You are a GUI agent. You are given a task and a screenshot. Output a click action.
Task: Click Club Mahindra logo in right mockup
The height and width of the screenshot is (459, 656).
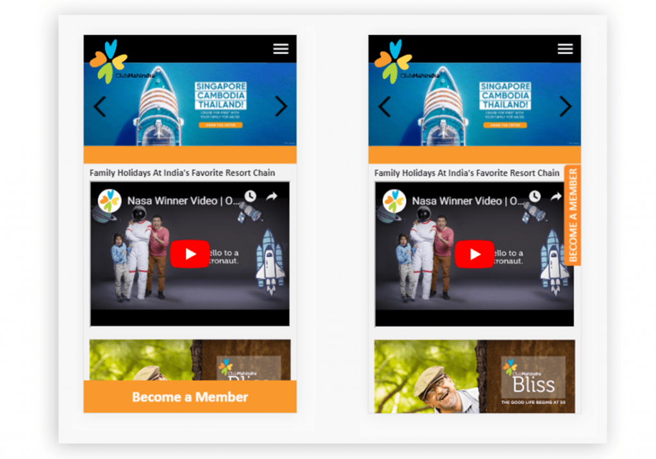393,62
